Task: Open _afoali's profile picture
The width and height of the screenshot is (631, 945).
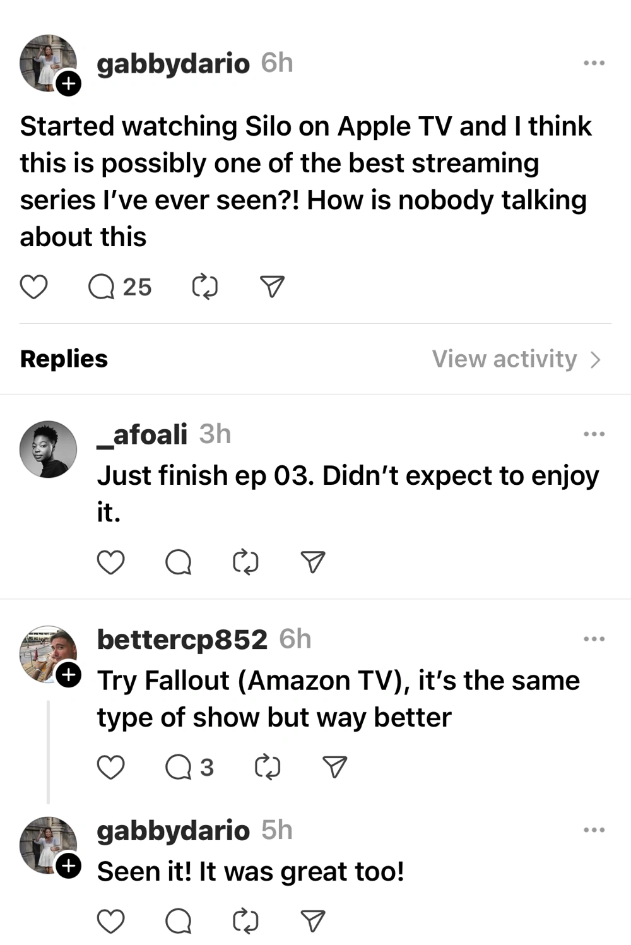Action: tap(49, 449)
